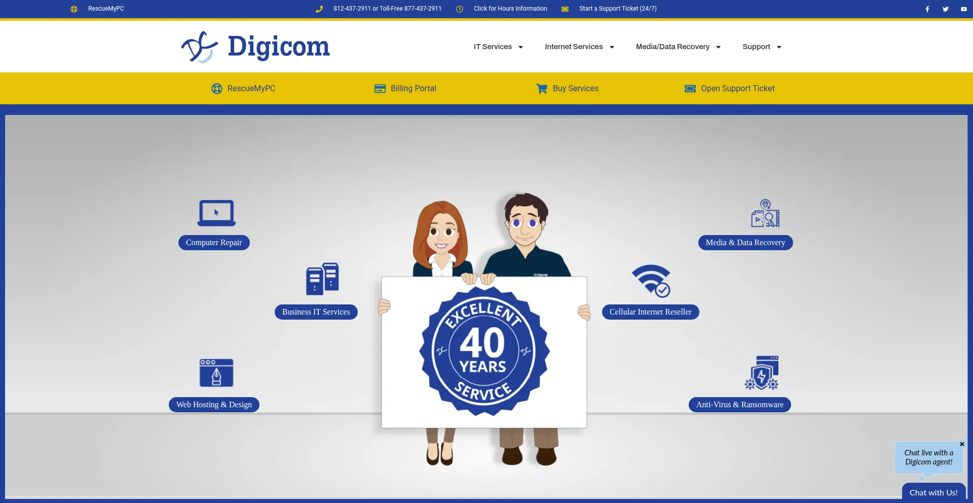Image resolution: width=973 pixels, height=503 pixels.
Task: Click the 40 Years Excellent Service badge
Action: tap(484, 351)
